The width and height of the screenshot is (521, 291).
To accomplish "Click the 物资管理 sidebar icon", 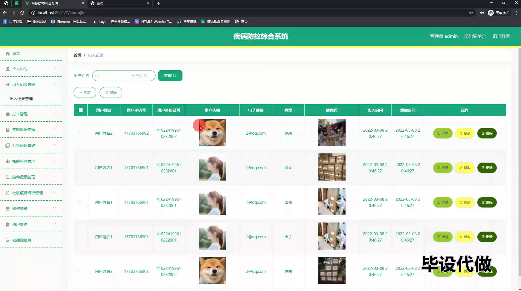I will [x=8, y=208].
